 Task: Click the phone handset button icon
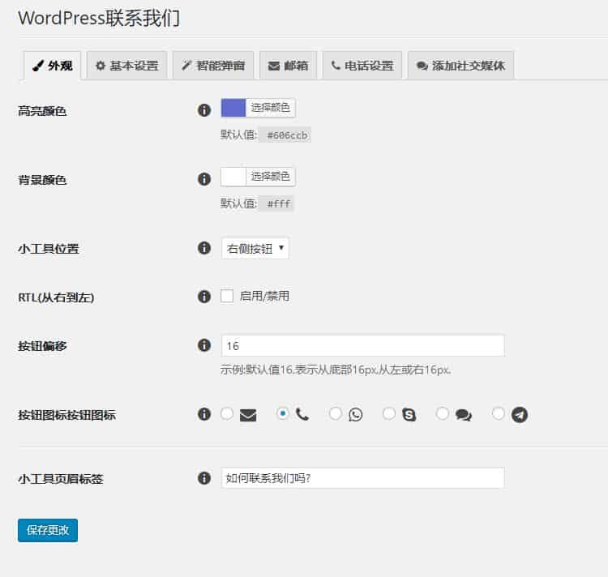click(x=302, y=415)
